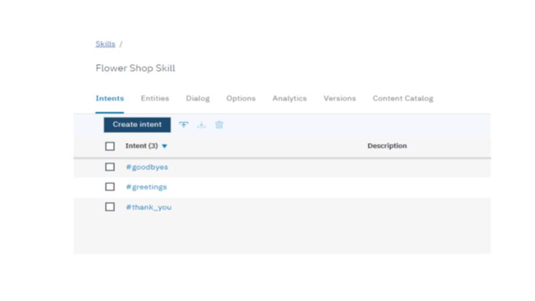Switch to the Entities tab
The height and width of the screenshot is (301, 535).
(x=155, y=99)
